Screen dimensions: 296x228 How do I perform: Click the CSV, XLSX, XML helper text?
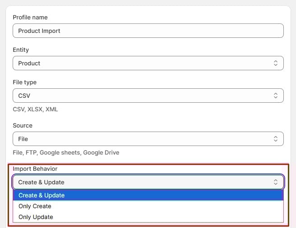point(35,109)
